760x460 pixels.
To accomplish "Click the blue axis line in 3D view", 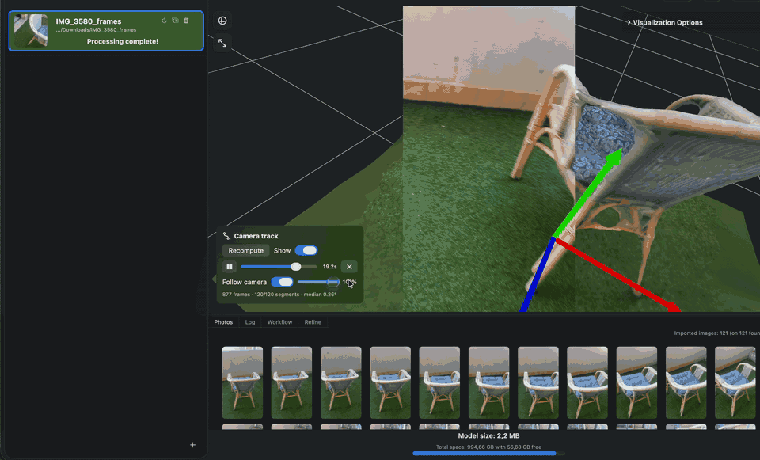I will (x=538, y=275).
